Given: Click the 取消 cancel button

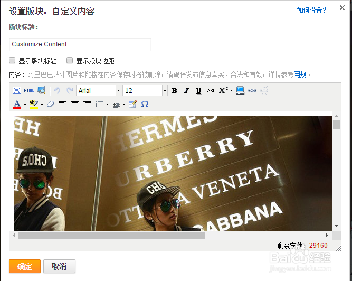Looking at the screenshot, I should [59, 266].
